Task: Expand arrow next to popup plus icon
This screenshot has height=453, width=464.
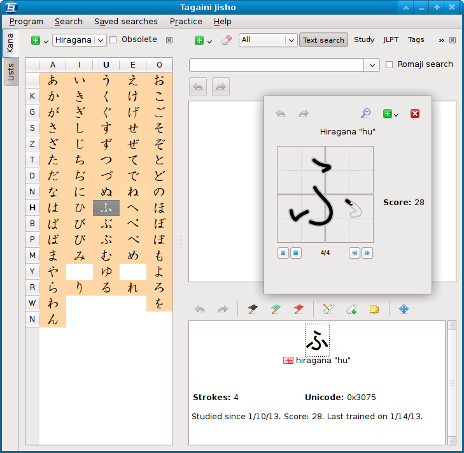Action: (397, 115)
